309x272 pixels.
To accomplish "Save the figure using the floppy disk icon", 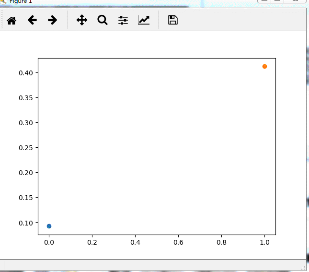I will [173, 20].
